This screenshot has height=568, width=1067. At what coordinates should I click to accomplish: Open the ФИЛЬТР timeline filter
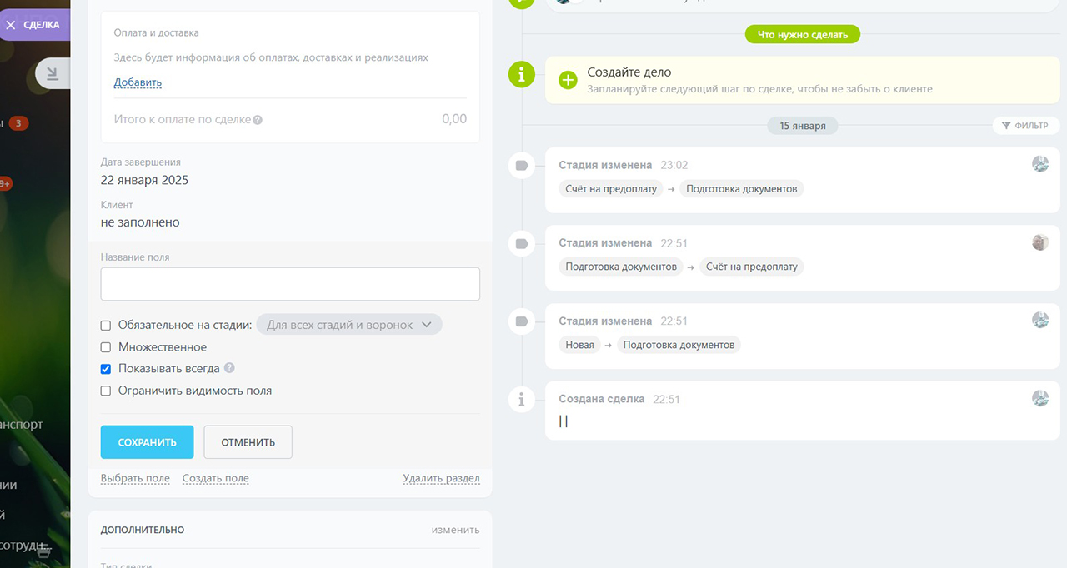point(1025,126)
